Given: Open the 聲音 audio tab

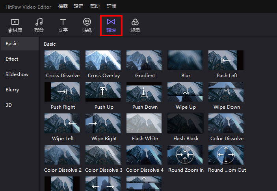Looking at the screenshot, I should point(39,26).
